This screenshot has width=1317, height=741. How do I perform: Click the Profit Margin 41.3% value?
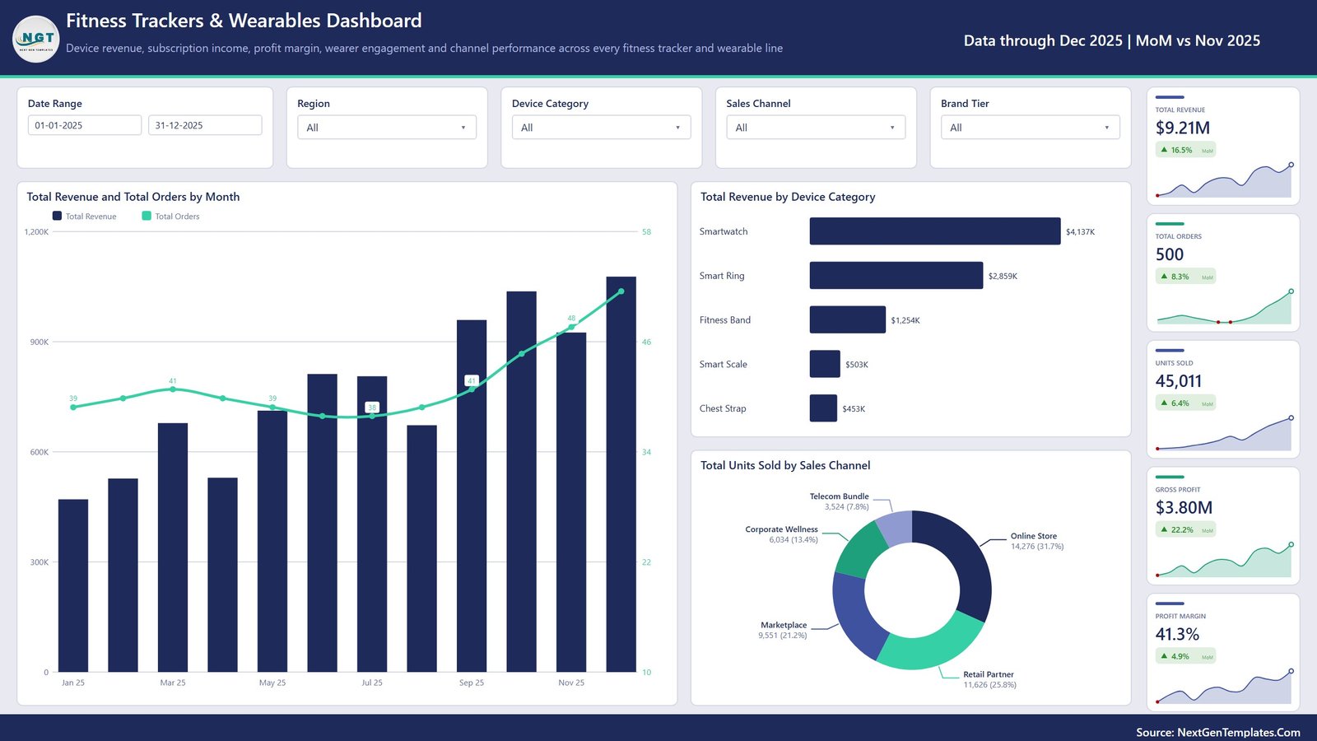(x=1177, y=634)
